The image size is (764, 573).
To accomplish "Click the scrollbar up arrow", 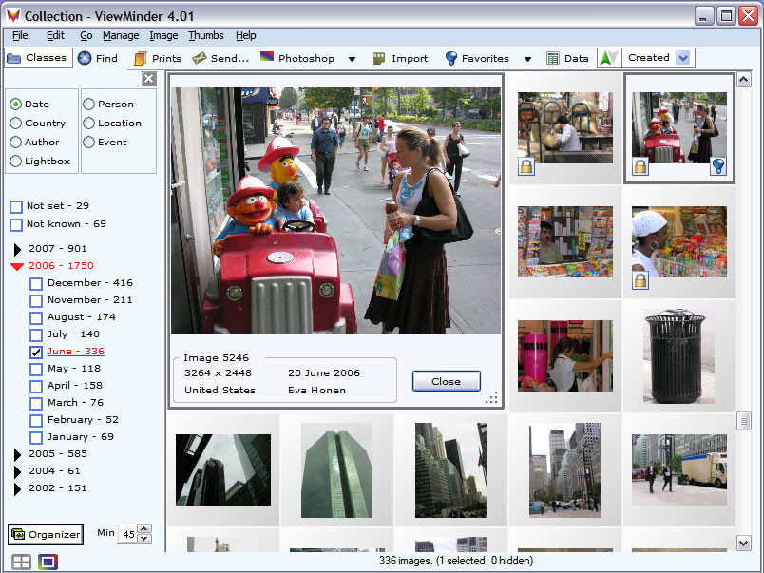I will tap(743, 80).
